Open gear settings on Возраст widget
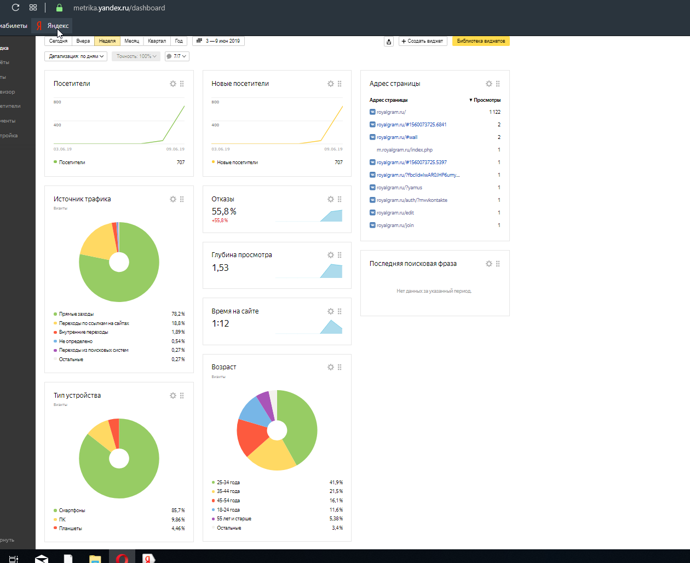This screenshot has height=563, width=690. click(x=331, y=367)
